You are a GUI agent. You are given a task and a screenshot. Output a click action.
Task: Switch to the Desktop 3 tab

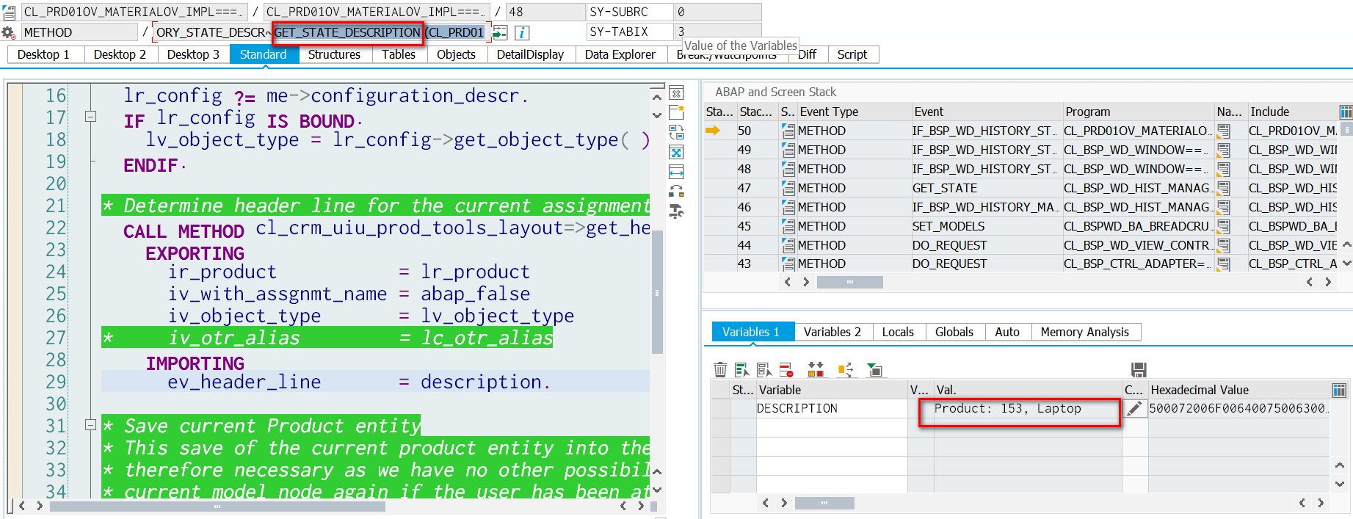(193, 54)
